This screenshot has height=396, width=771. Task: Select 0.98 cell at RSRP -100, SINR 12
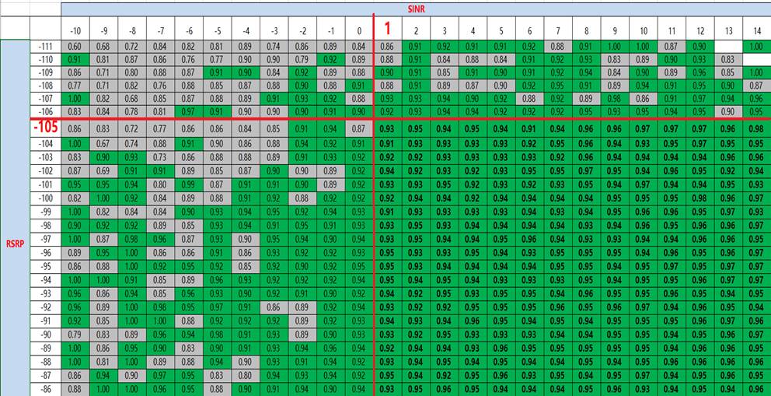[x=699, y=199]
